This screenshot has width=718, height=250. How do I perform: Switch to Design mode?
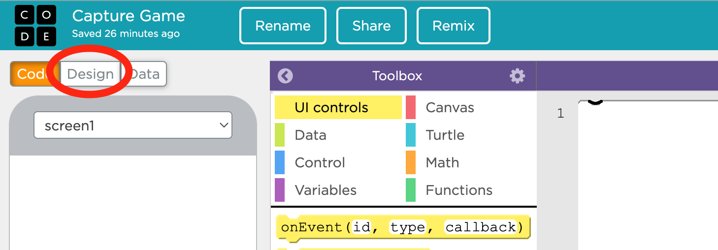[90, 74]
